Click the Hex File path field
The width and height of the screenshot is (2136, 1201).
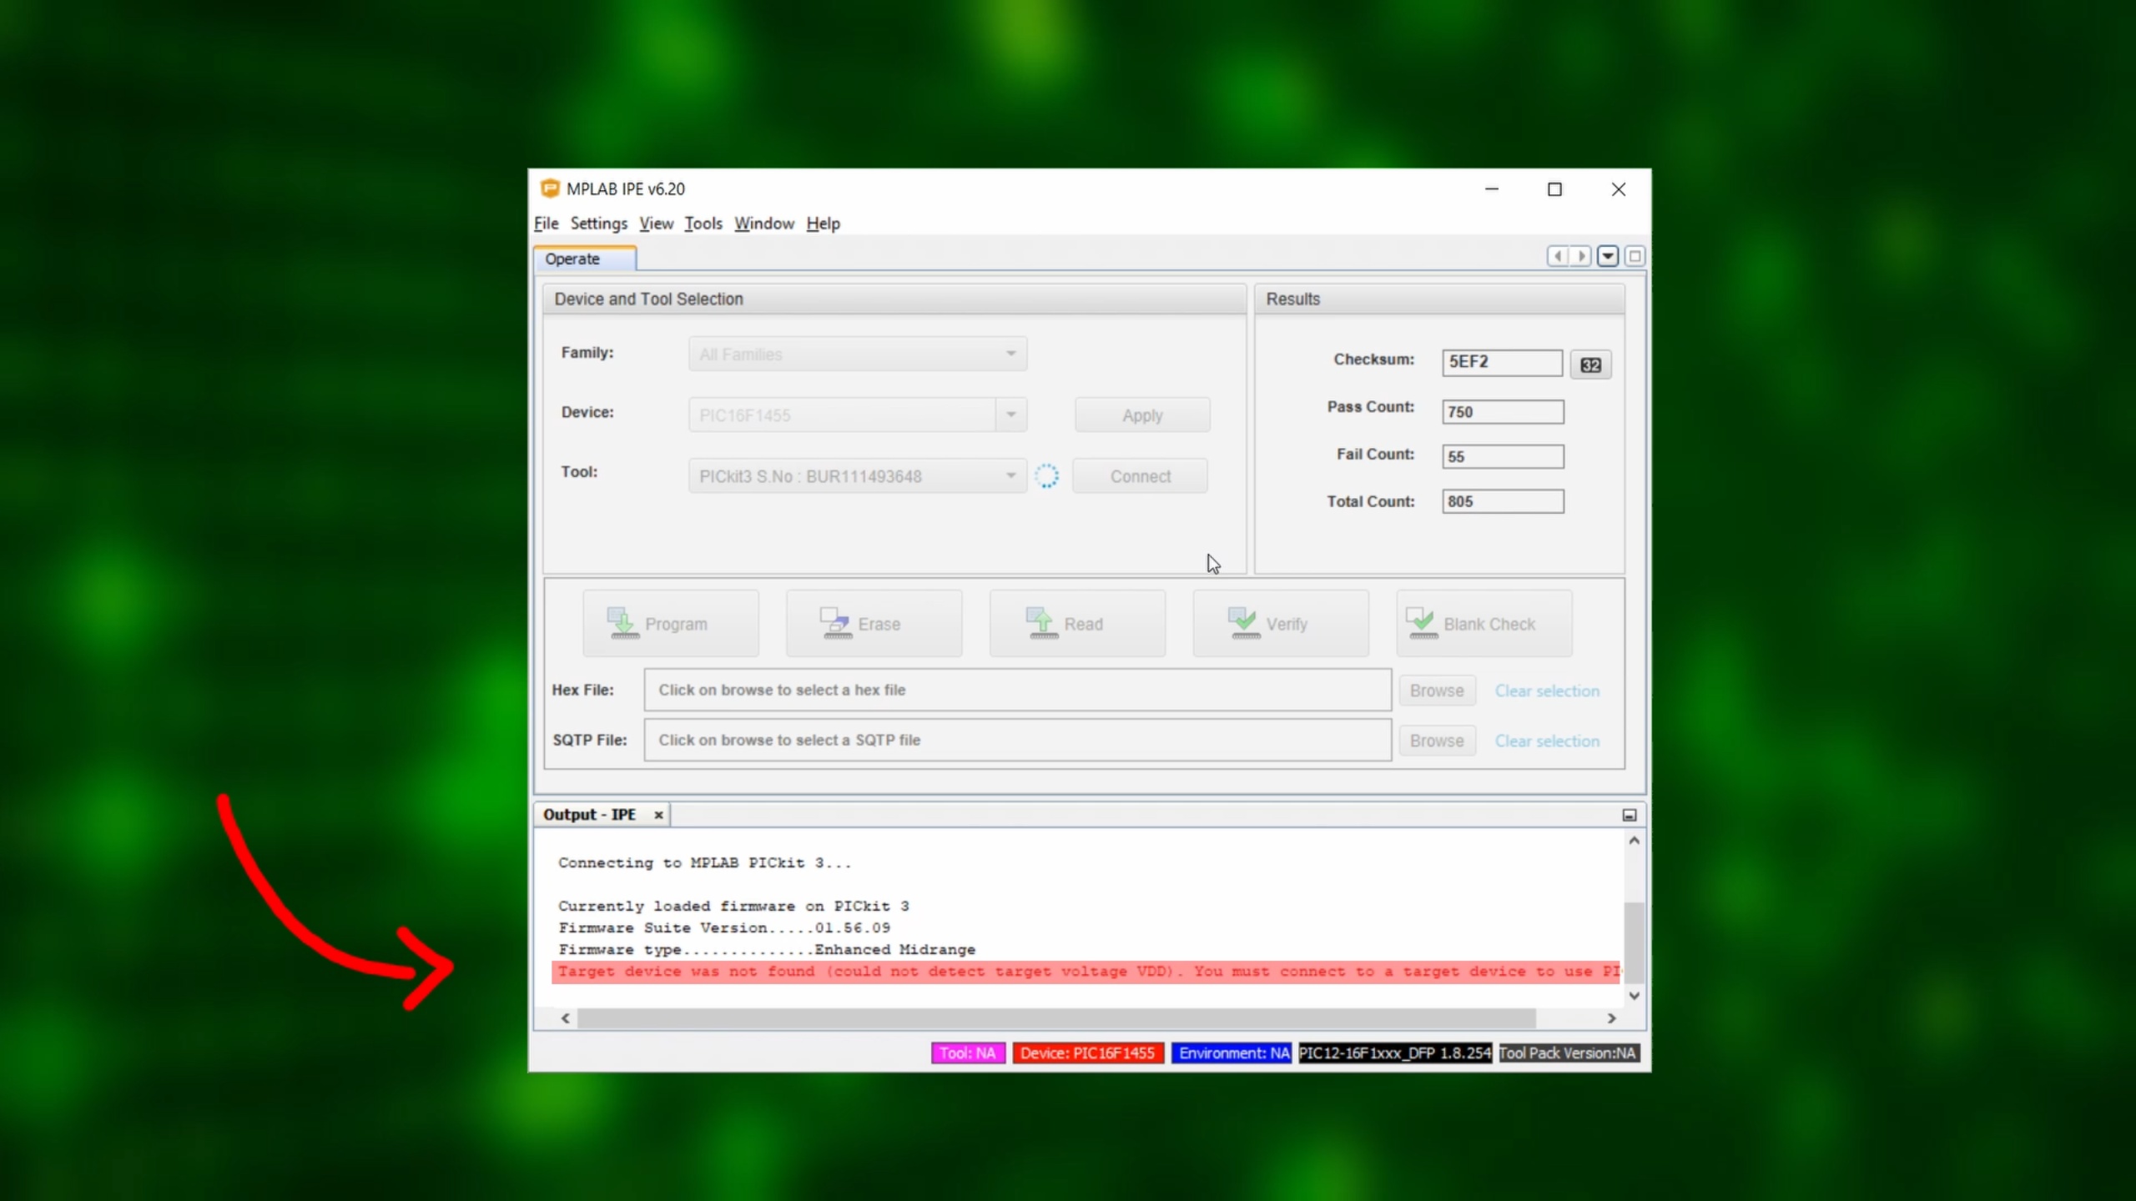click(1016, 690)
